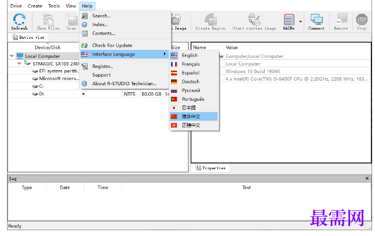Click the German flag icon
375x236 pixels.
point(174,82)
